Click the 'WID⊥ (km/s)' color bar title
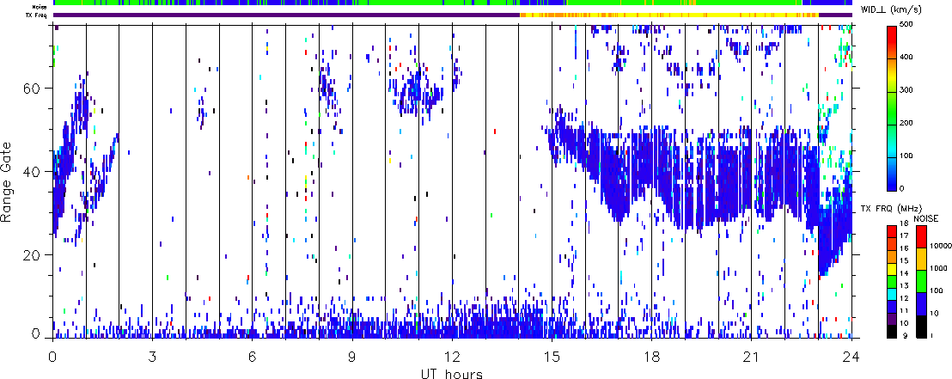Viewport: 952px width, 379px height. [889, 8]
